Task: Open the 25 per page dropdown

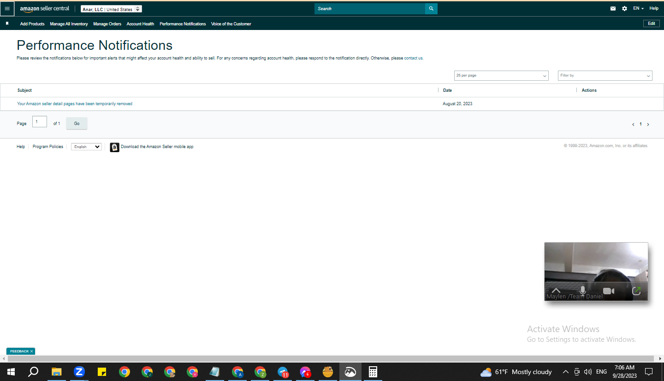Action: [501, 76]
